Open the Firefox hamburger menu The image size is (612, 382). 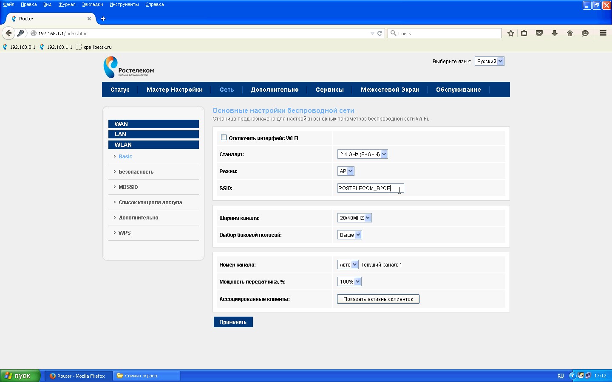603,33
